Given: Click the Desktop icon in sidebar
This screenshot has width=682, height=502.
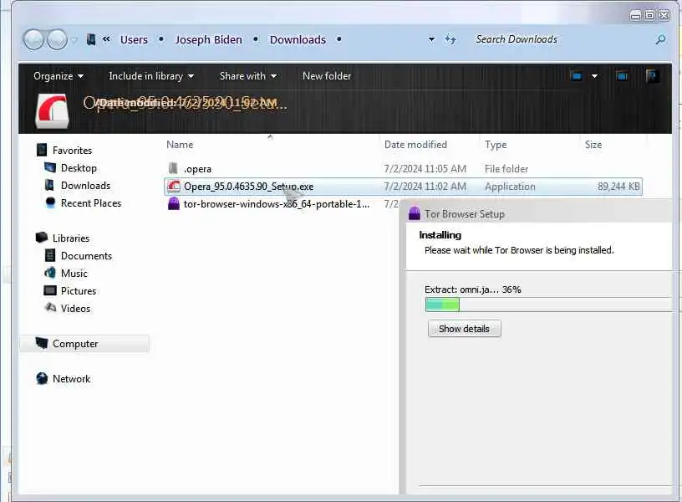Looking at the screenshot, I should [50, 167].
